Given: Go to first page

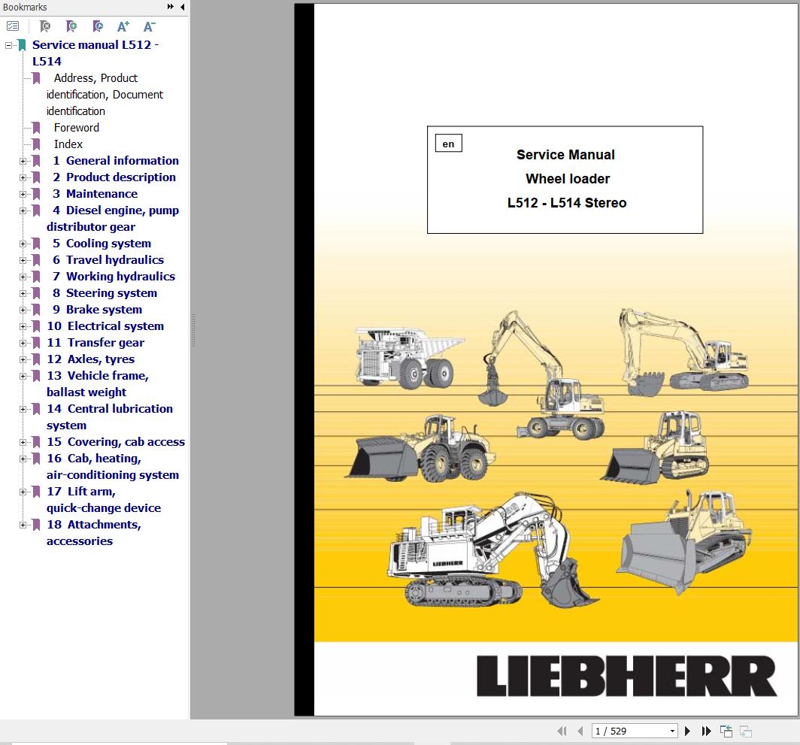Looking at the screenshot, I should point(562,731).
